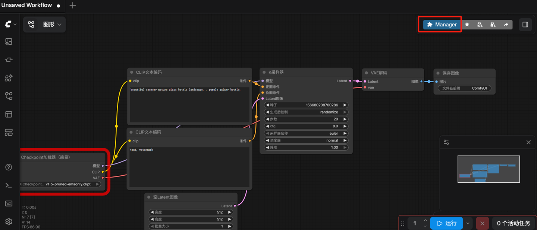537x230 pixels.
Task: Select the Unsaved Workflow tab
Action: click(x=27, y=5)
